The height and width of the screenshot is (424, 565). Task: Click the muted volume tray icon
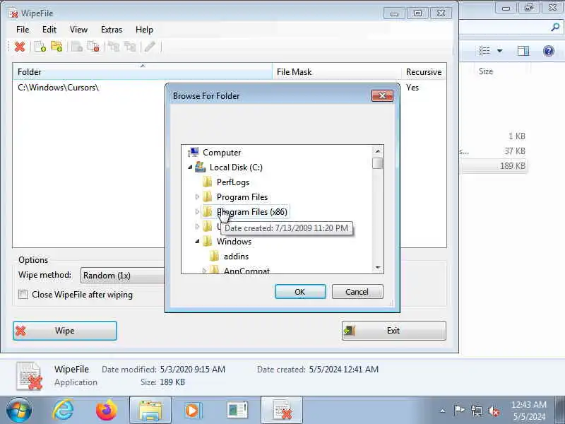point(493,411)
